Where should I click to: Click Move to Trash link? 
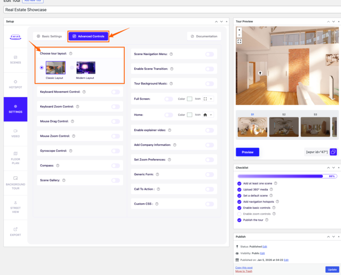(x=244, y=271)
